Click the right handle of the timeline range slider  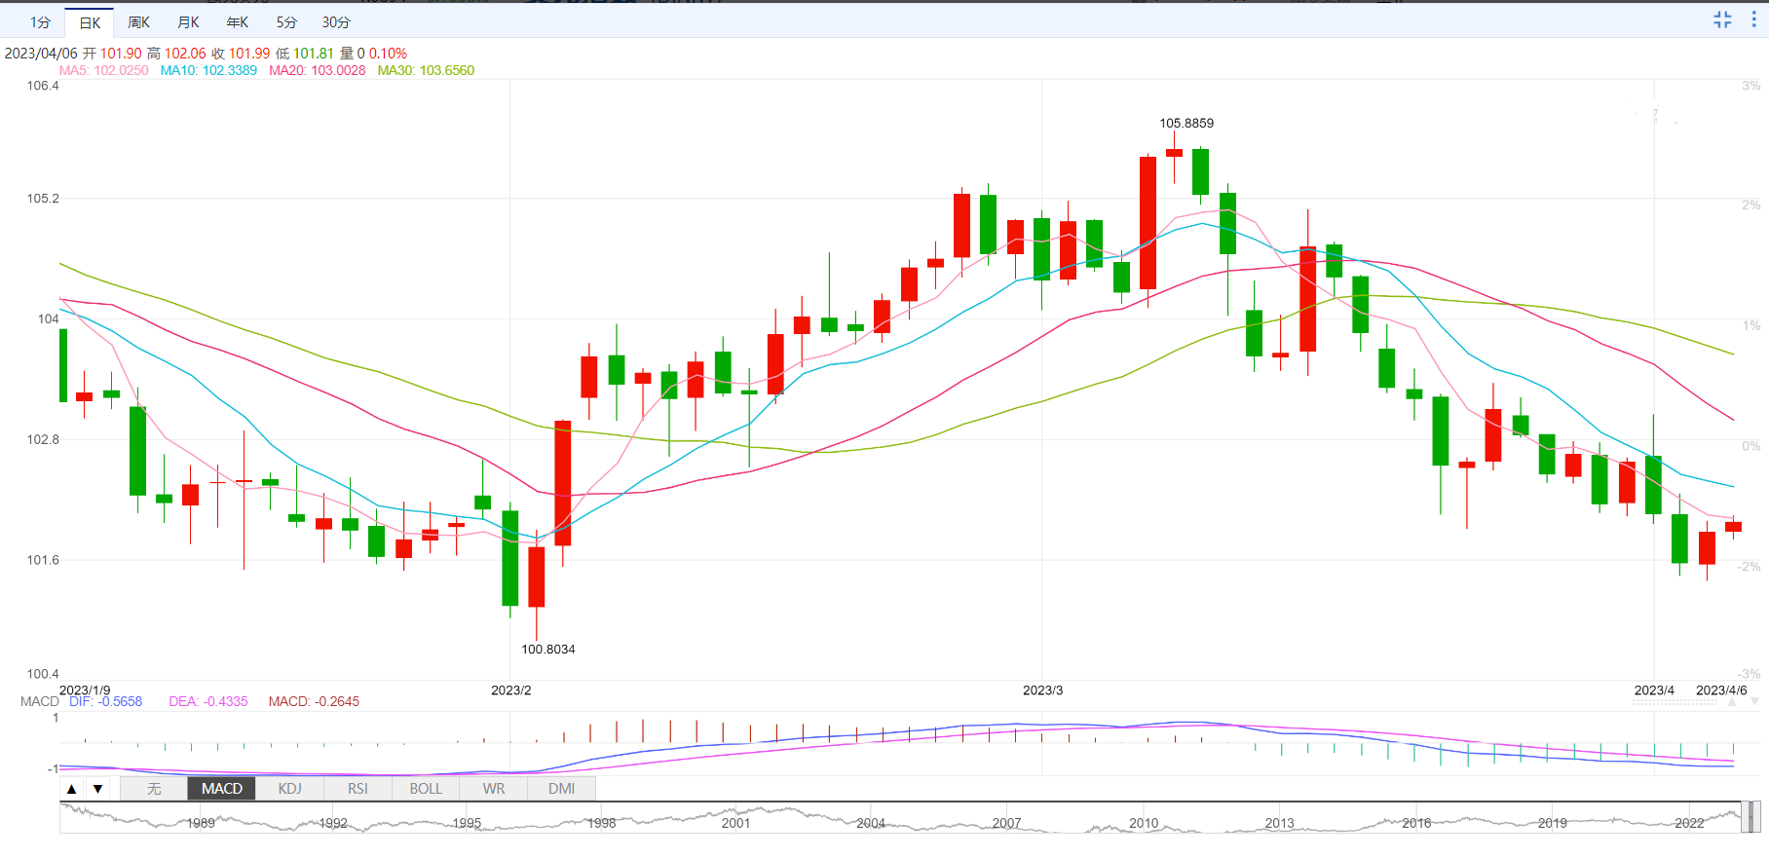click(x=1755, y=817)
